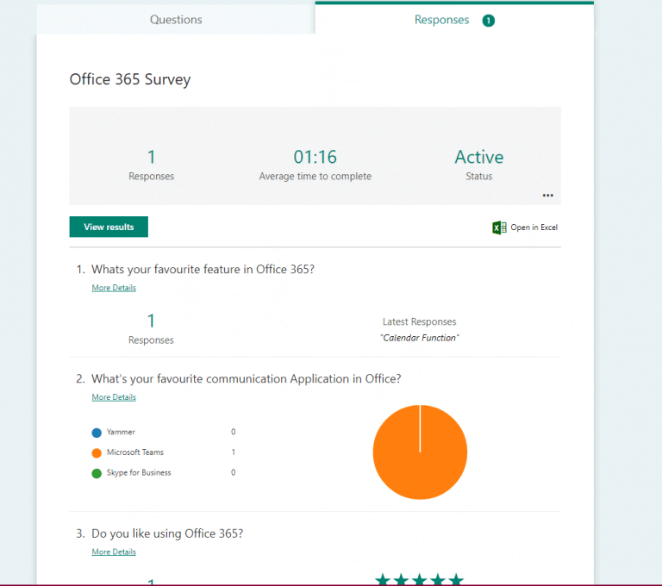662x586 pixels.
Task: Click the green Skype for Business legend dot
Action: tap(97, 473)
